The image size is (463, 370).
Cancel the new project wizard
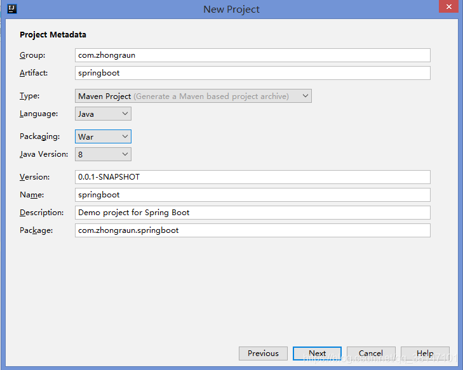click(x=371, y=353)
